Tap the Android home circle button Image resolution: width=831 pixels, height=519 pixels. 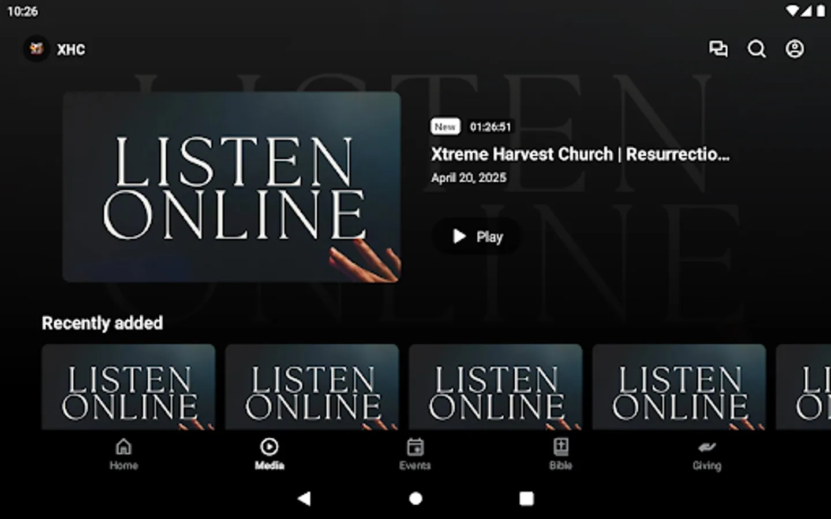click(x=415, y=498)
